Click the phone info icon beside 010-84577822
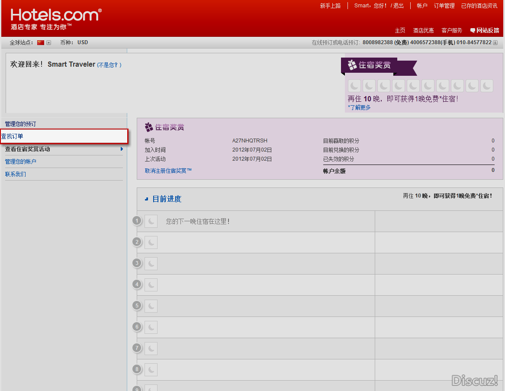The image size is (505, 391). [x=495, y=42]
